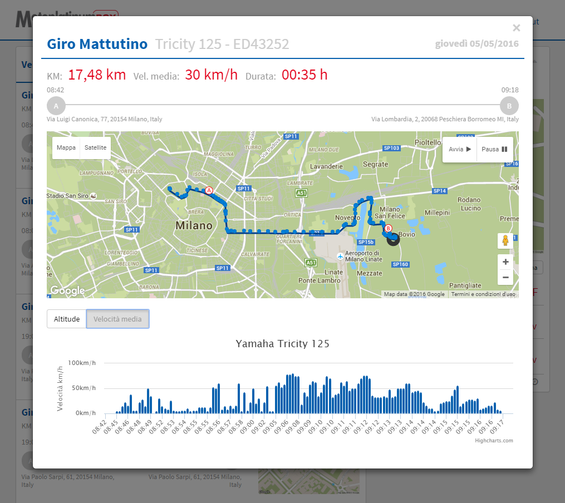Screen dimensions: 565x503
Task: Select the Velocità media chart tab
Action: click(x=117, y=319)
